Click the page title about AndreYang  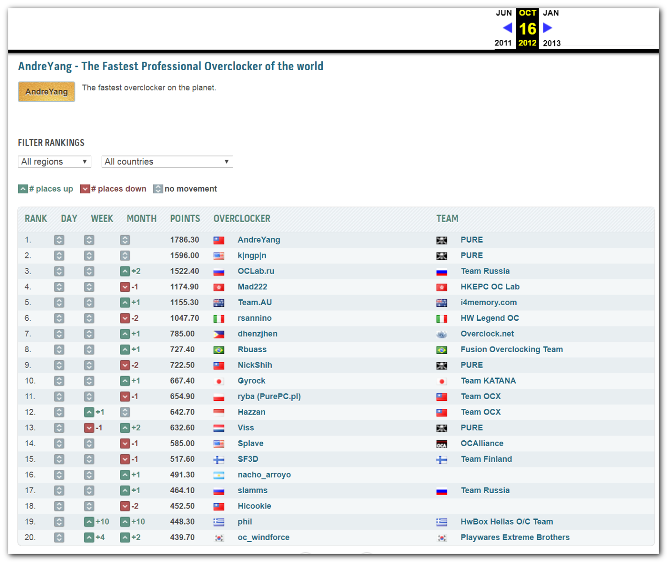tap(171, 66)
